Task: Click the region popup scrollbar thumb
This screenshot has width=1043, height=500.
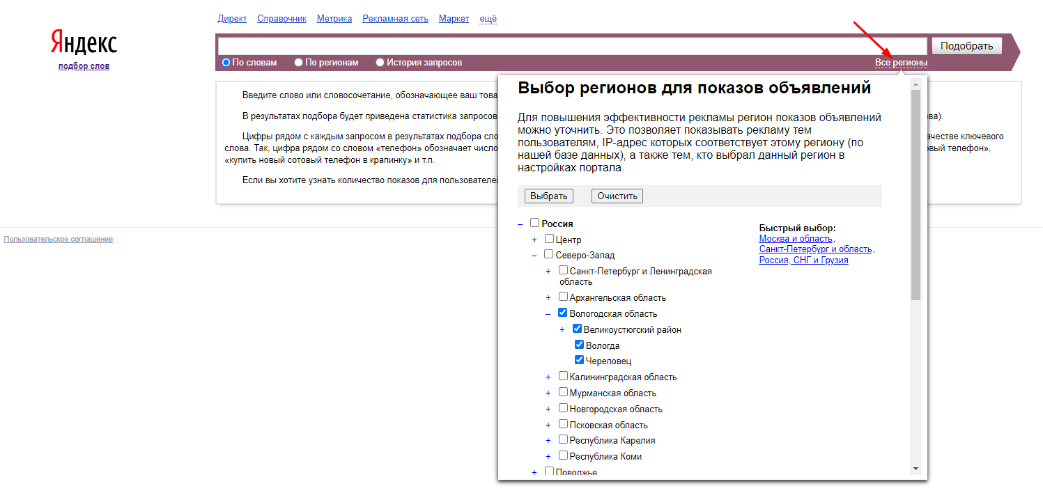Action: (915, 194)
